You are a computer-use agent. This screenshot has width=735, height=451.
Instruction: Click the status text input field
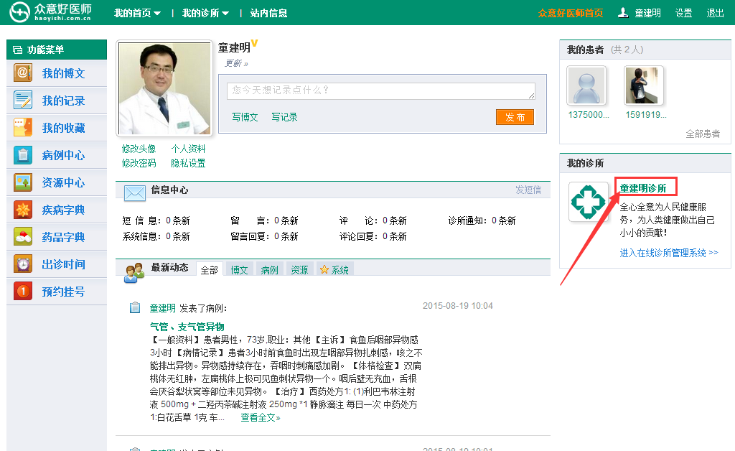click(380, 91)
